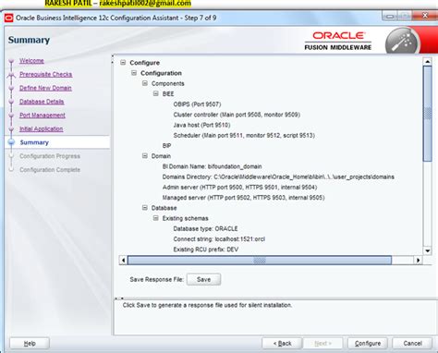This screenshot has height=353, width=438.
Task: Collapse the Existing schemas node
Action: [156, 218]
